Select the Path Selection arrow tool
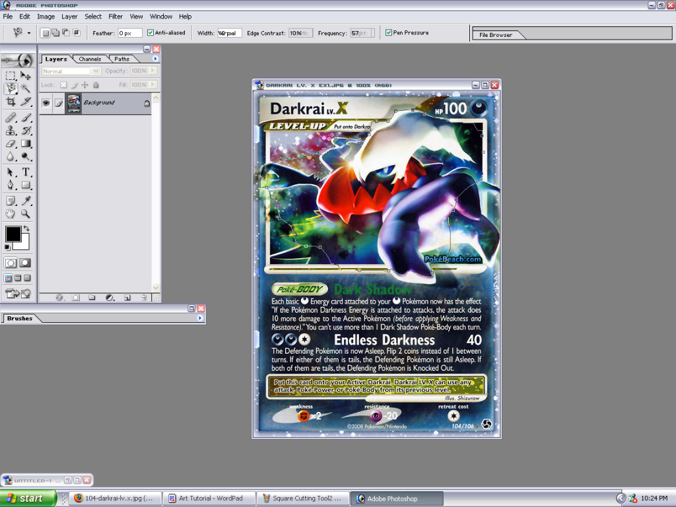Viewport: 676px width, 507px height. [11, 172]
